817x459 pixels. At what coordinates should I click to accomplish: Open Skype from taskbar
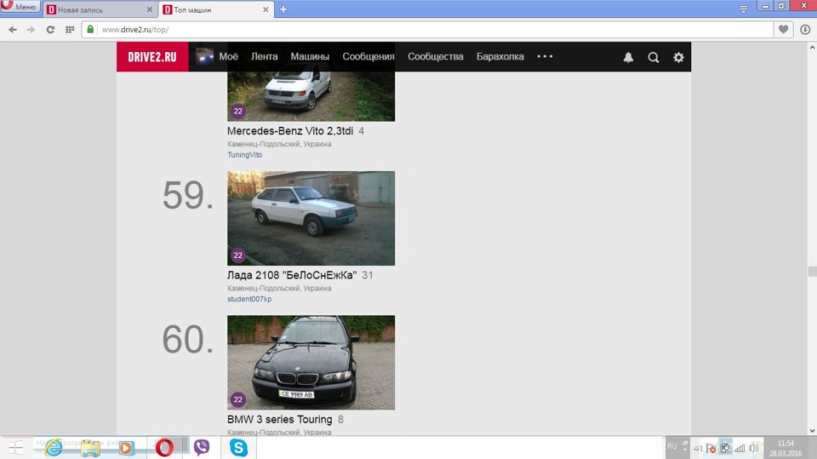pos(238,448)
